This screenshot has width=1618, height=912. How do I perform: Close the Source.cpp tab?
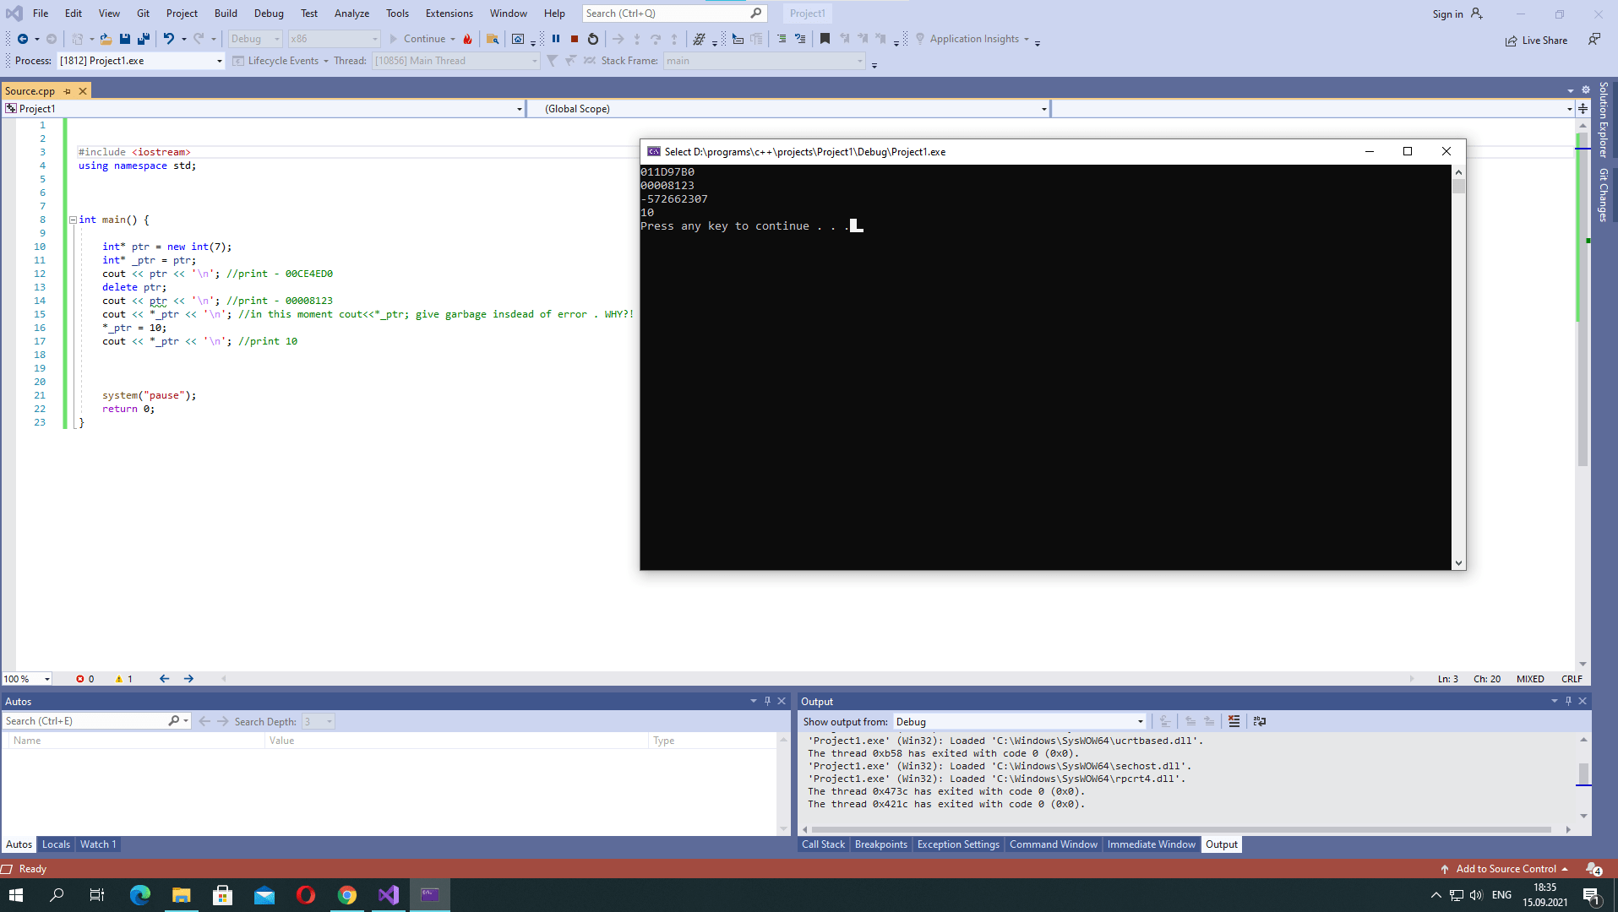[83, 91]
